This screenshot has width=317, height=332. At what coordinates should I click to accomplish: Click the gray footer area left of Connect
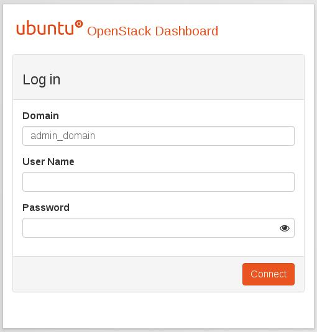pos(127,274)
